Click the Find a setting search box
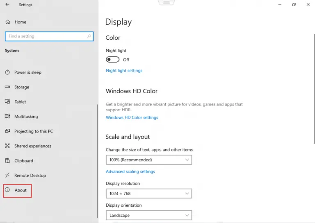 (49, 36)
